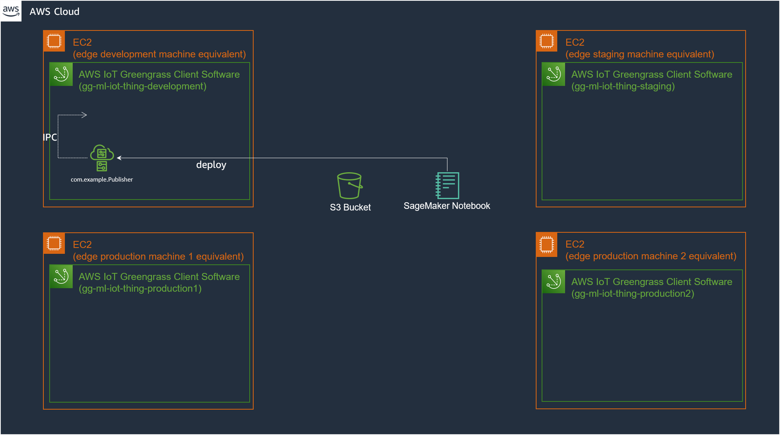The height and width of the screenshot is (435, 780).
Task: Select the EC2 heading of staging machine
Action: [575, 42]
